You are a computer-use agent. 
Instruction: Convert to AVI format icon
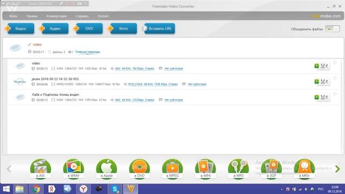pos(40,169)
